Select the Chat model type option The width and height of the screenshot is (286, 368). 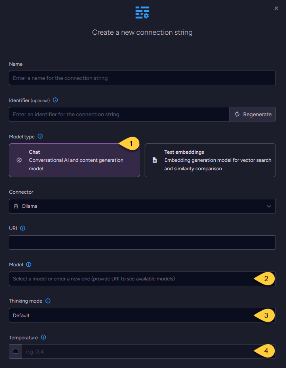[x=74, y=160]
